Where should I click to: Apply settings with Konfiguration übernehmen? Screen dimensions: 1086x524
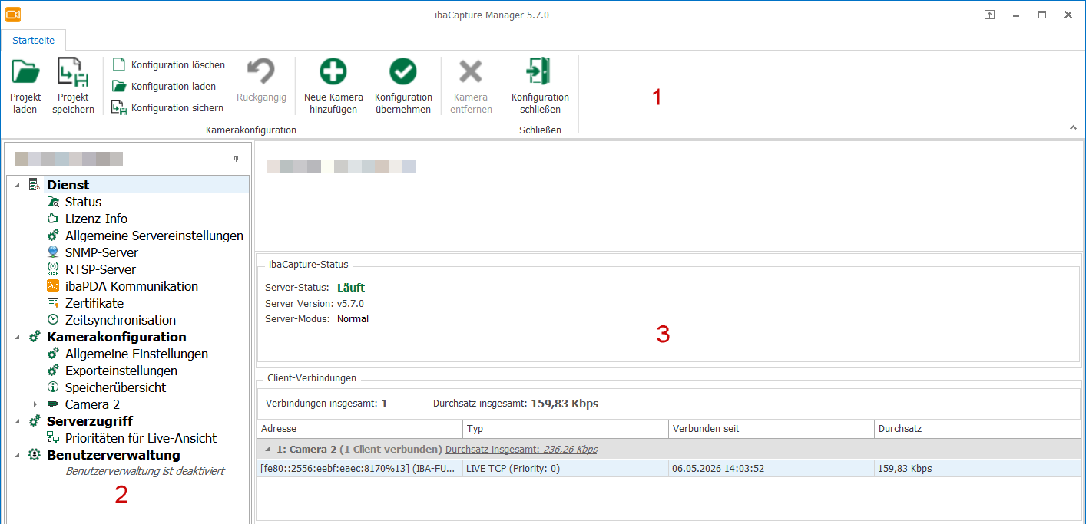403,86
